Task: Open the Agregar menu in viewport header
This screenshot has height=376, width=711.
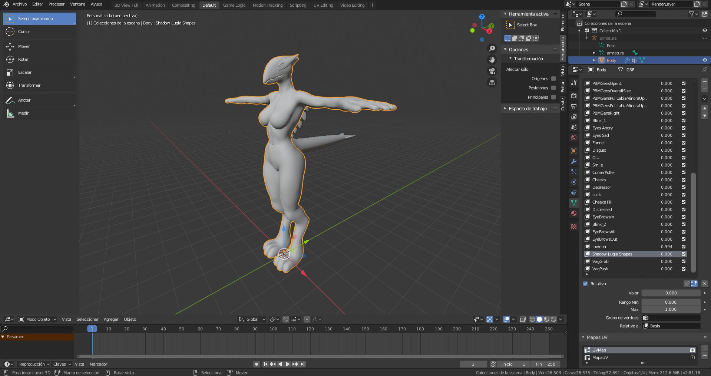Action: pos(111,319)
